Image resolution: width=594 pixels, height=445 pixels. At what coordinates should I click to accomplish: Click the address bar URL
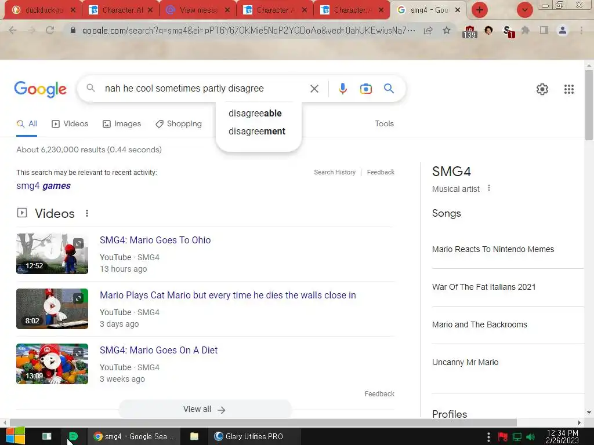coord(248,30)
